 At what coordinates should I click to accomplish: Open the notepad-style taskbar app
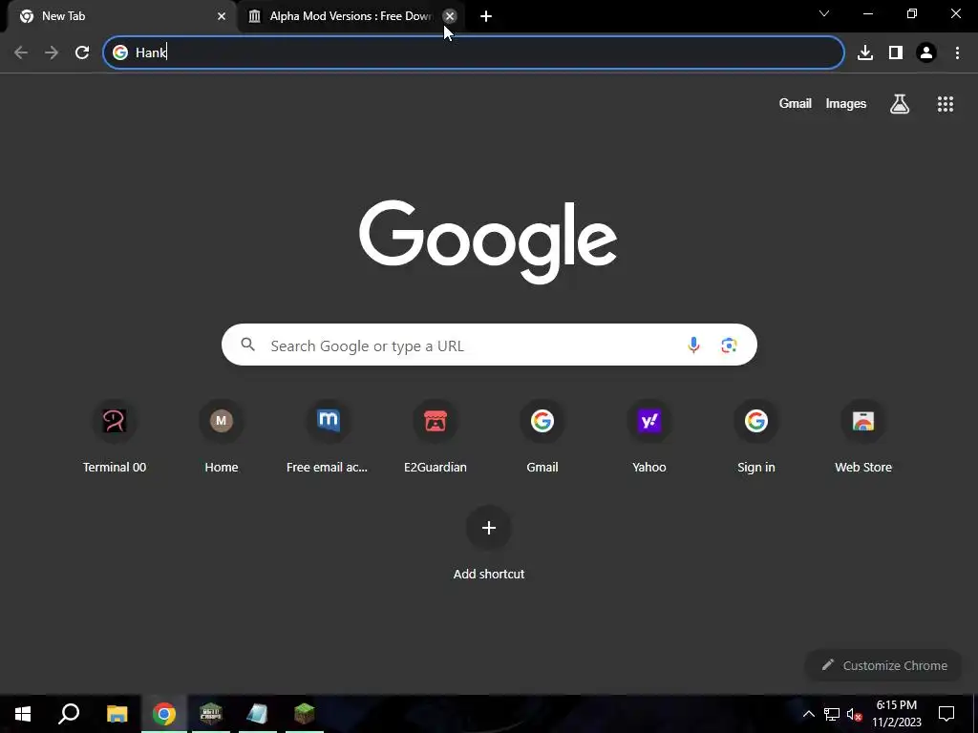tap(257, 714)
